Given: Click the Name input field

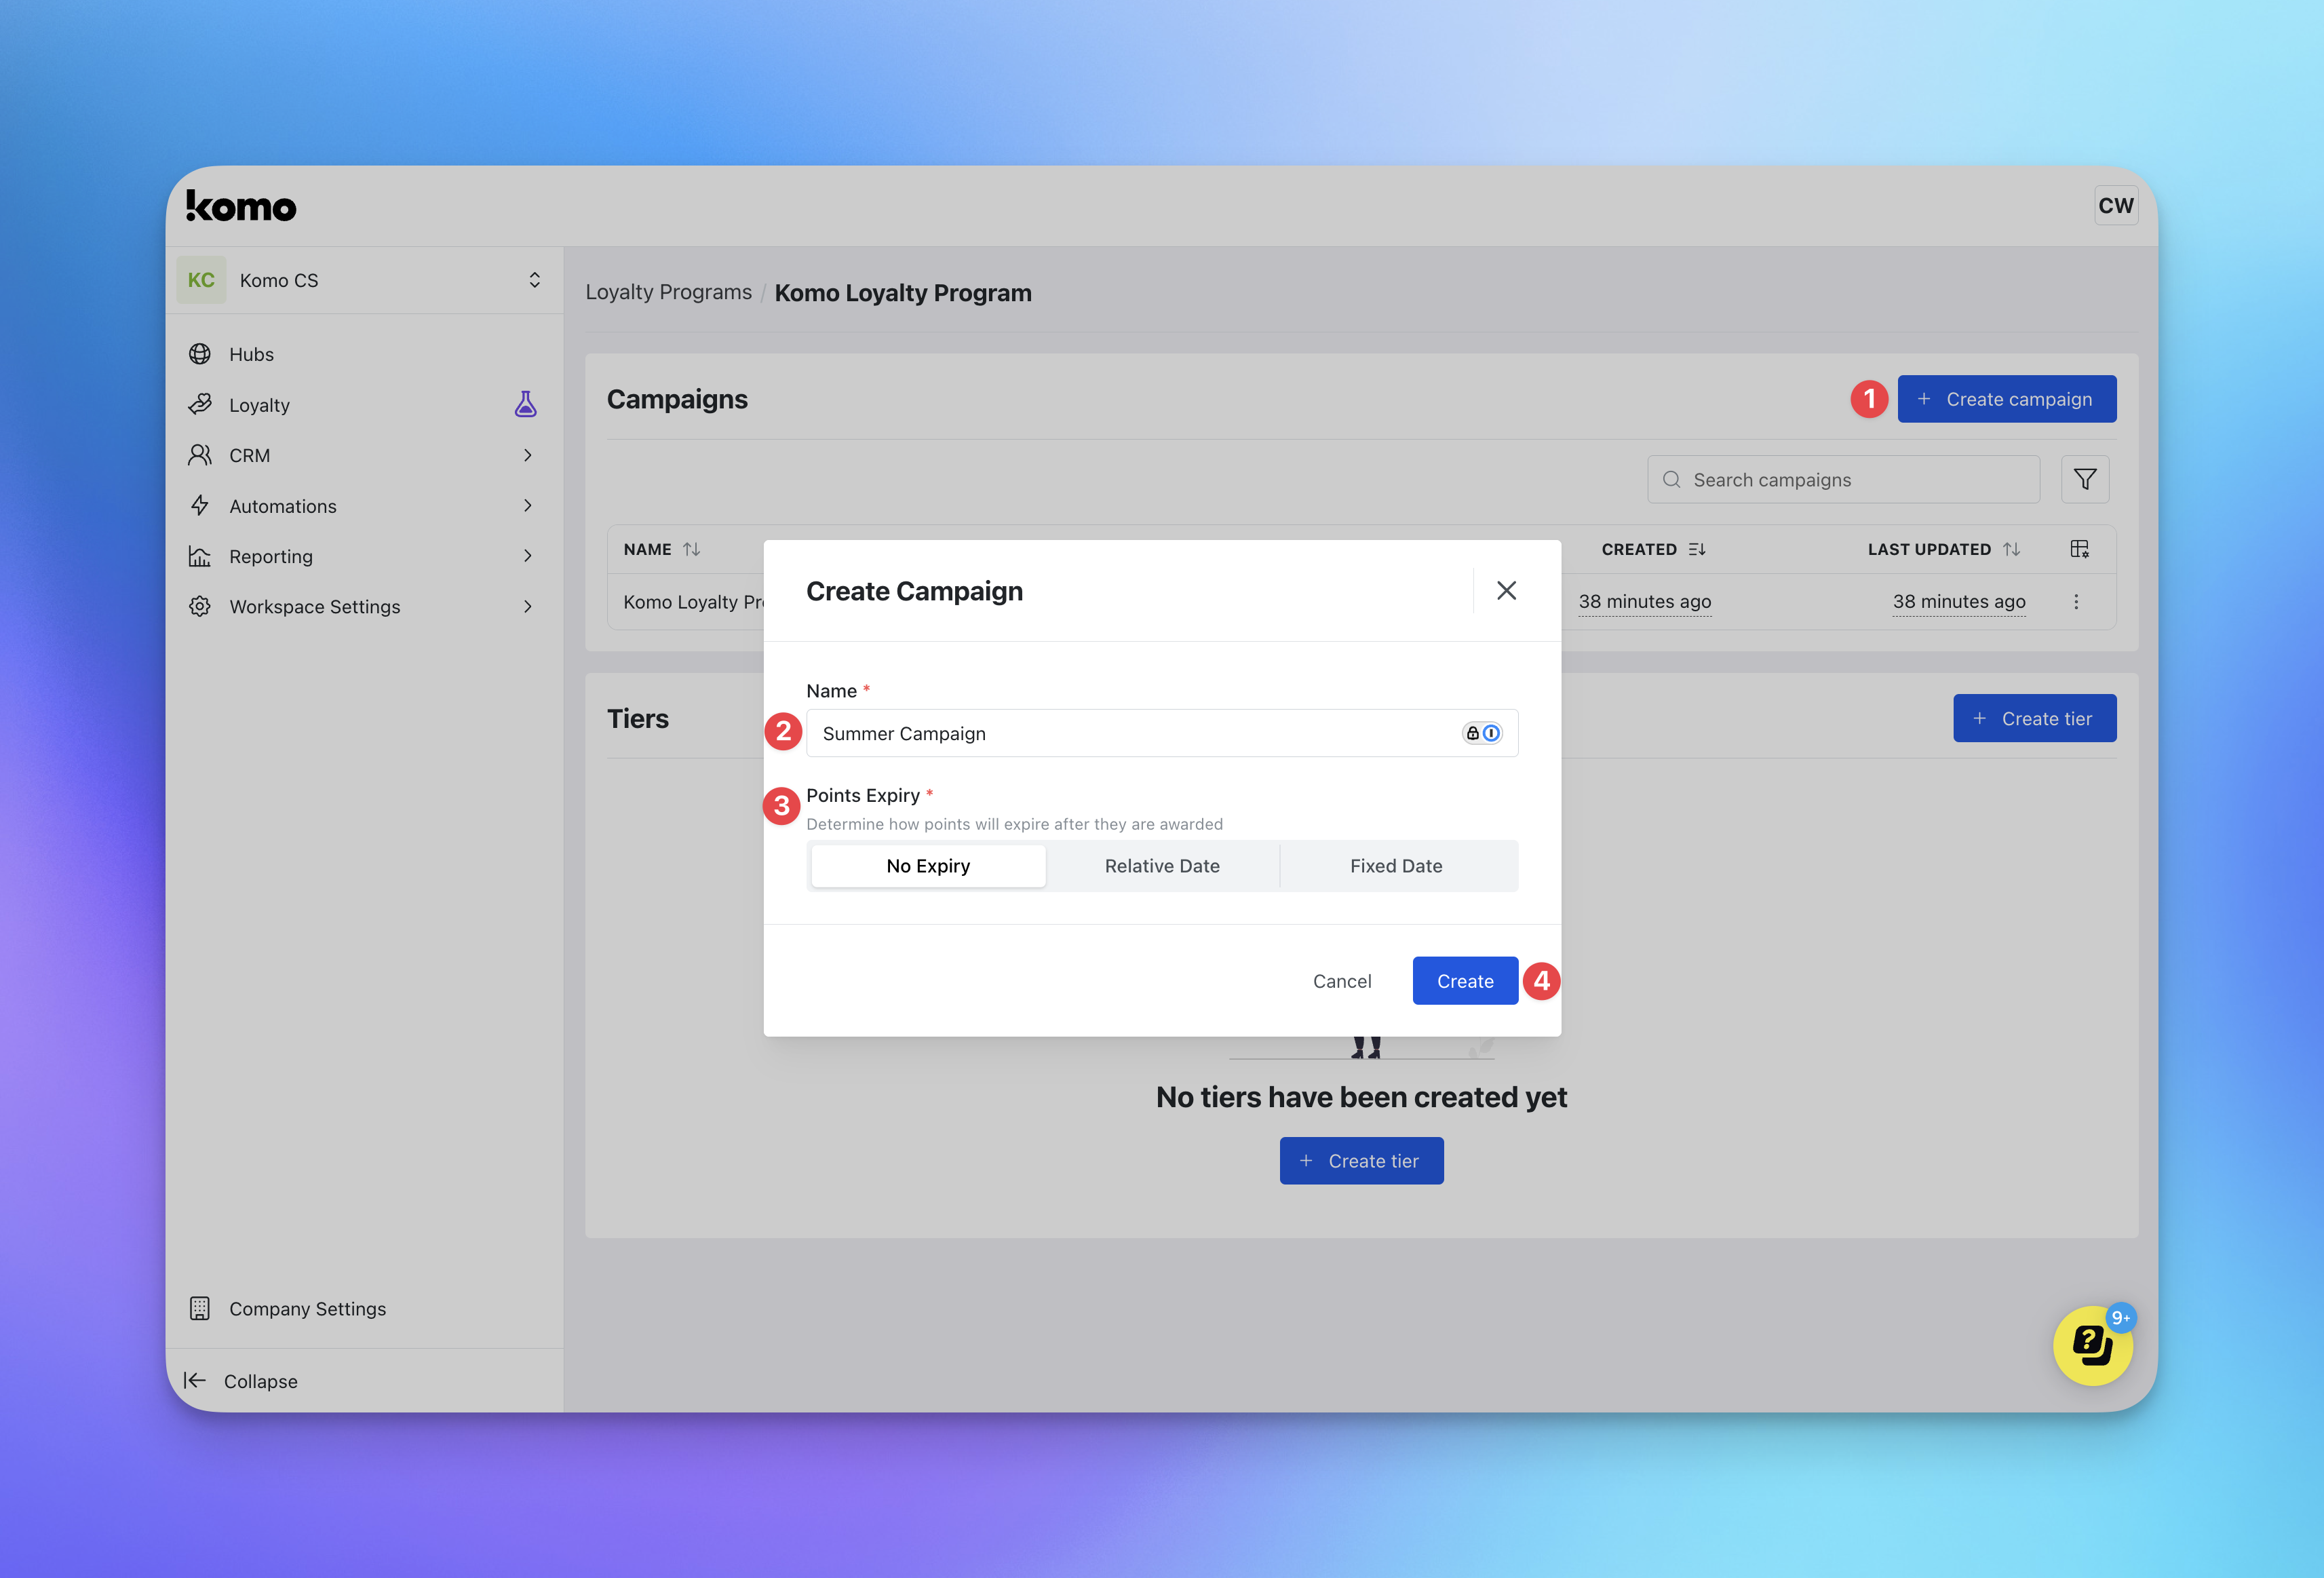Looking at the screenshot, I should [x=1130, y=733].
